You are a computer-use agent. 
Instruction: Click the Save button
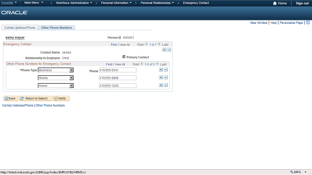click(x=11, y=98)
